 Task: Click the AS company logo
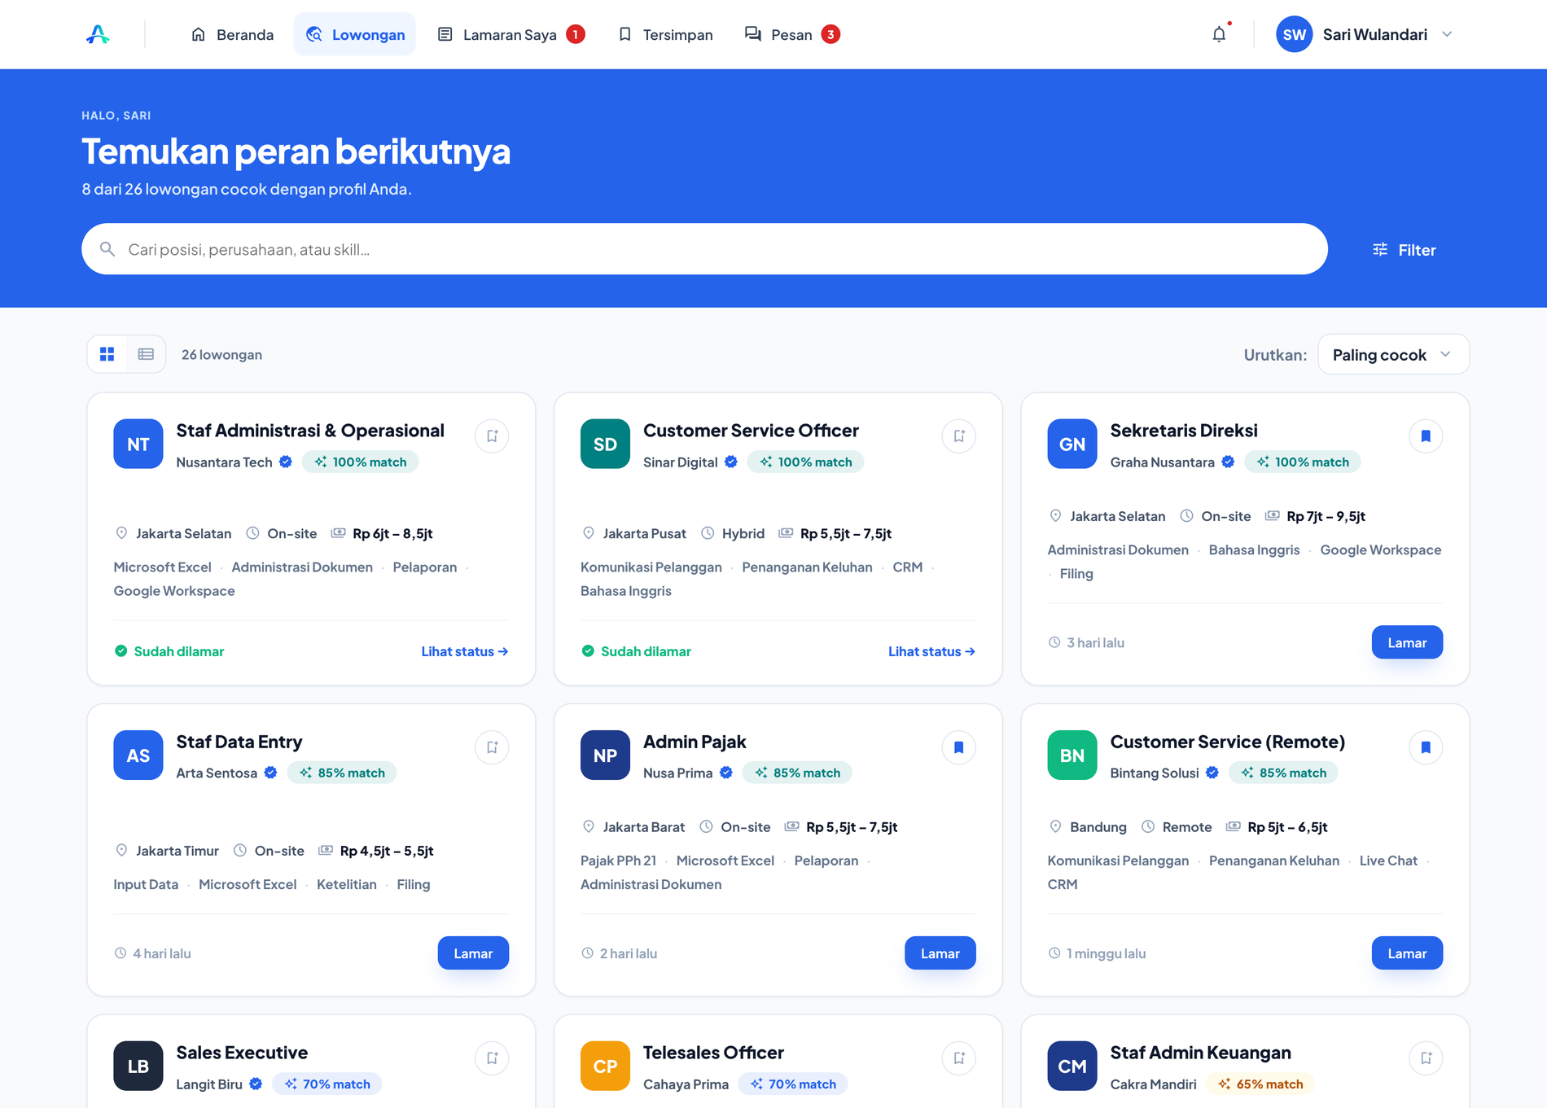(x=138, y=755)
